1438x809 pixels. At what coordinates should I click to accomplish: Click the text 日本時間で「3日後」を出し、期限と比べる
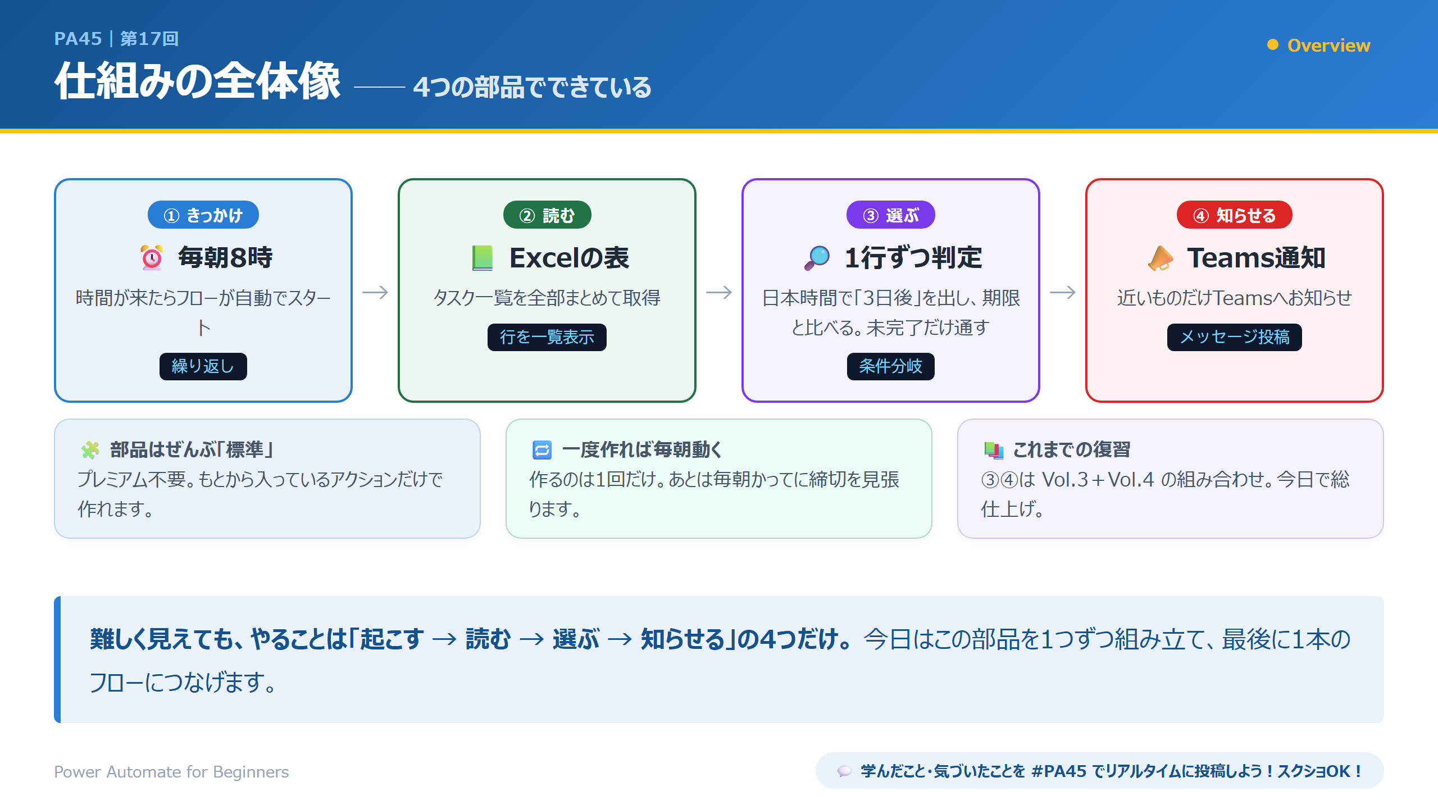[891, 312]
